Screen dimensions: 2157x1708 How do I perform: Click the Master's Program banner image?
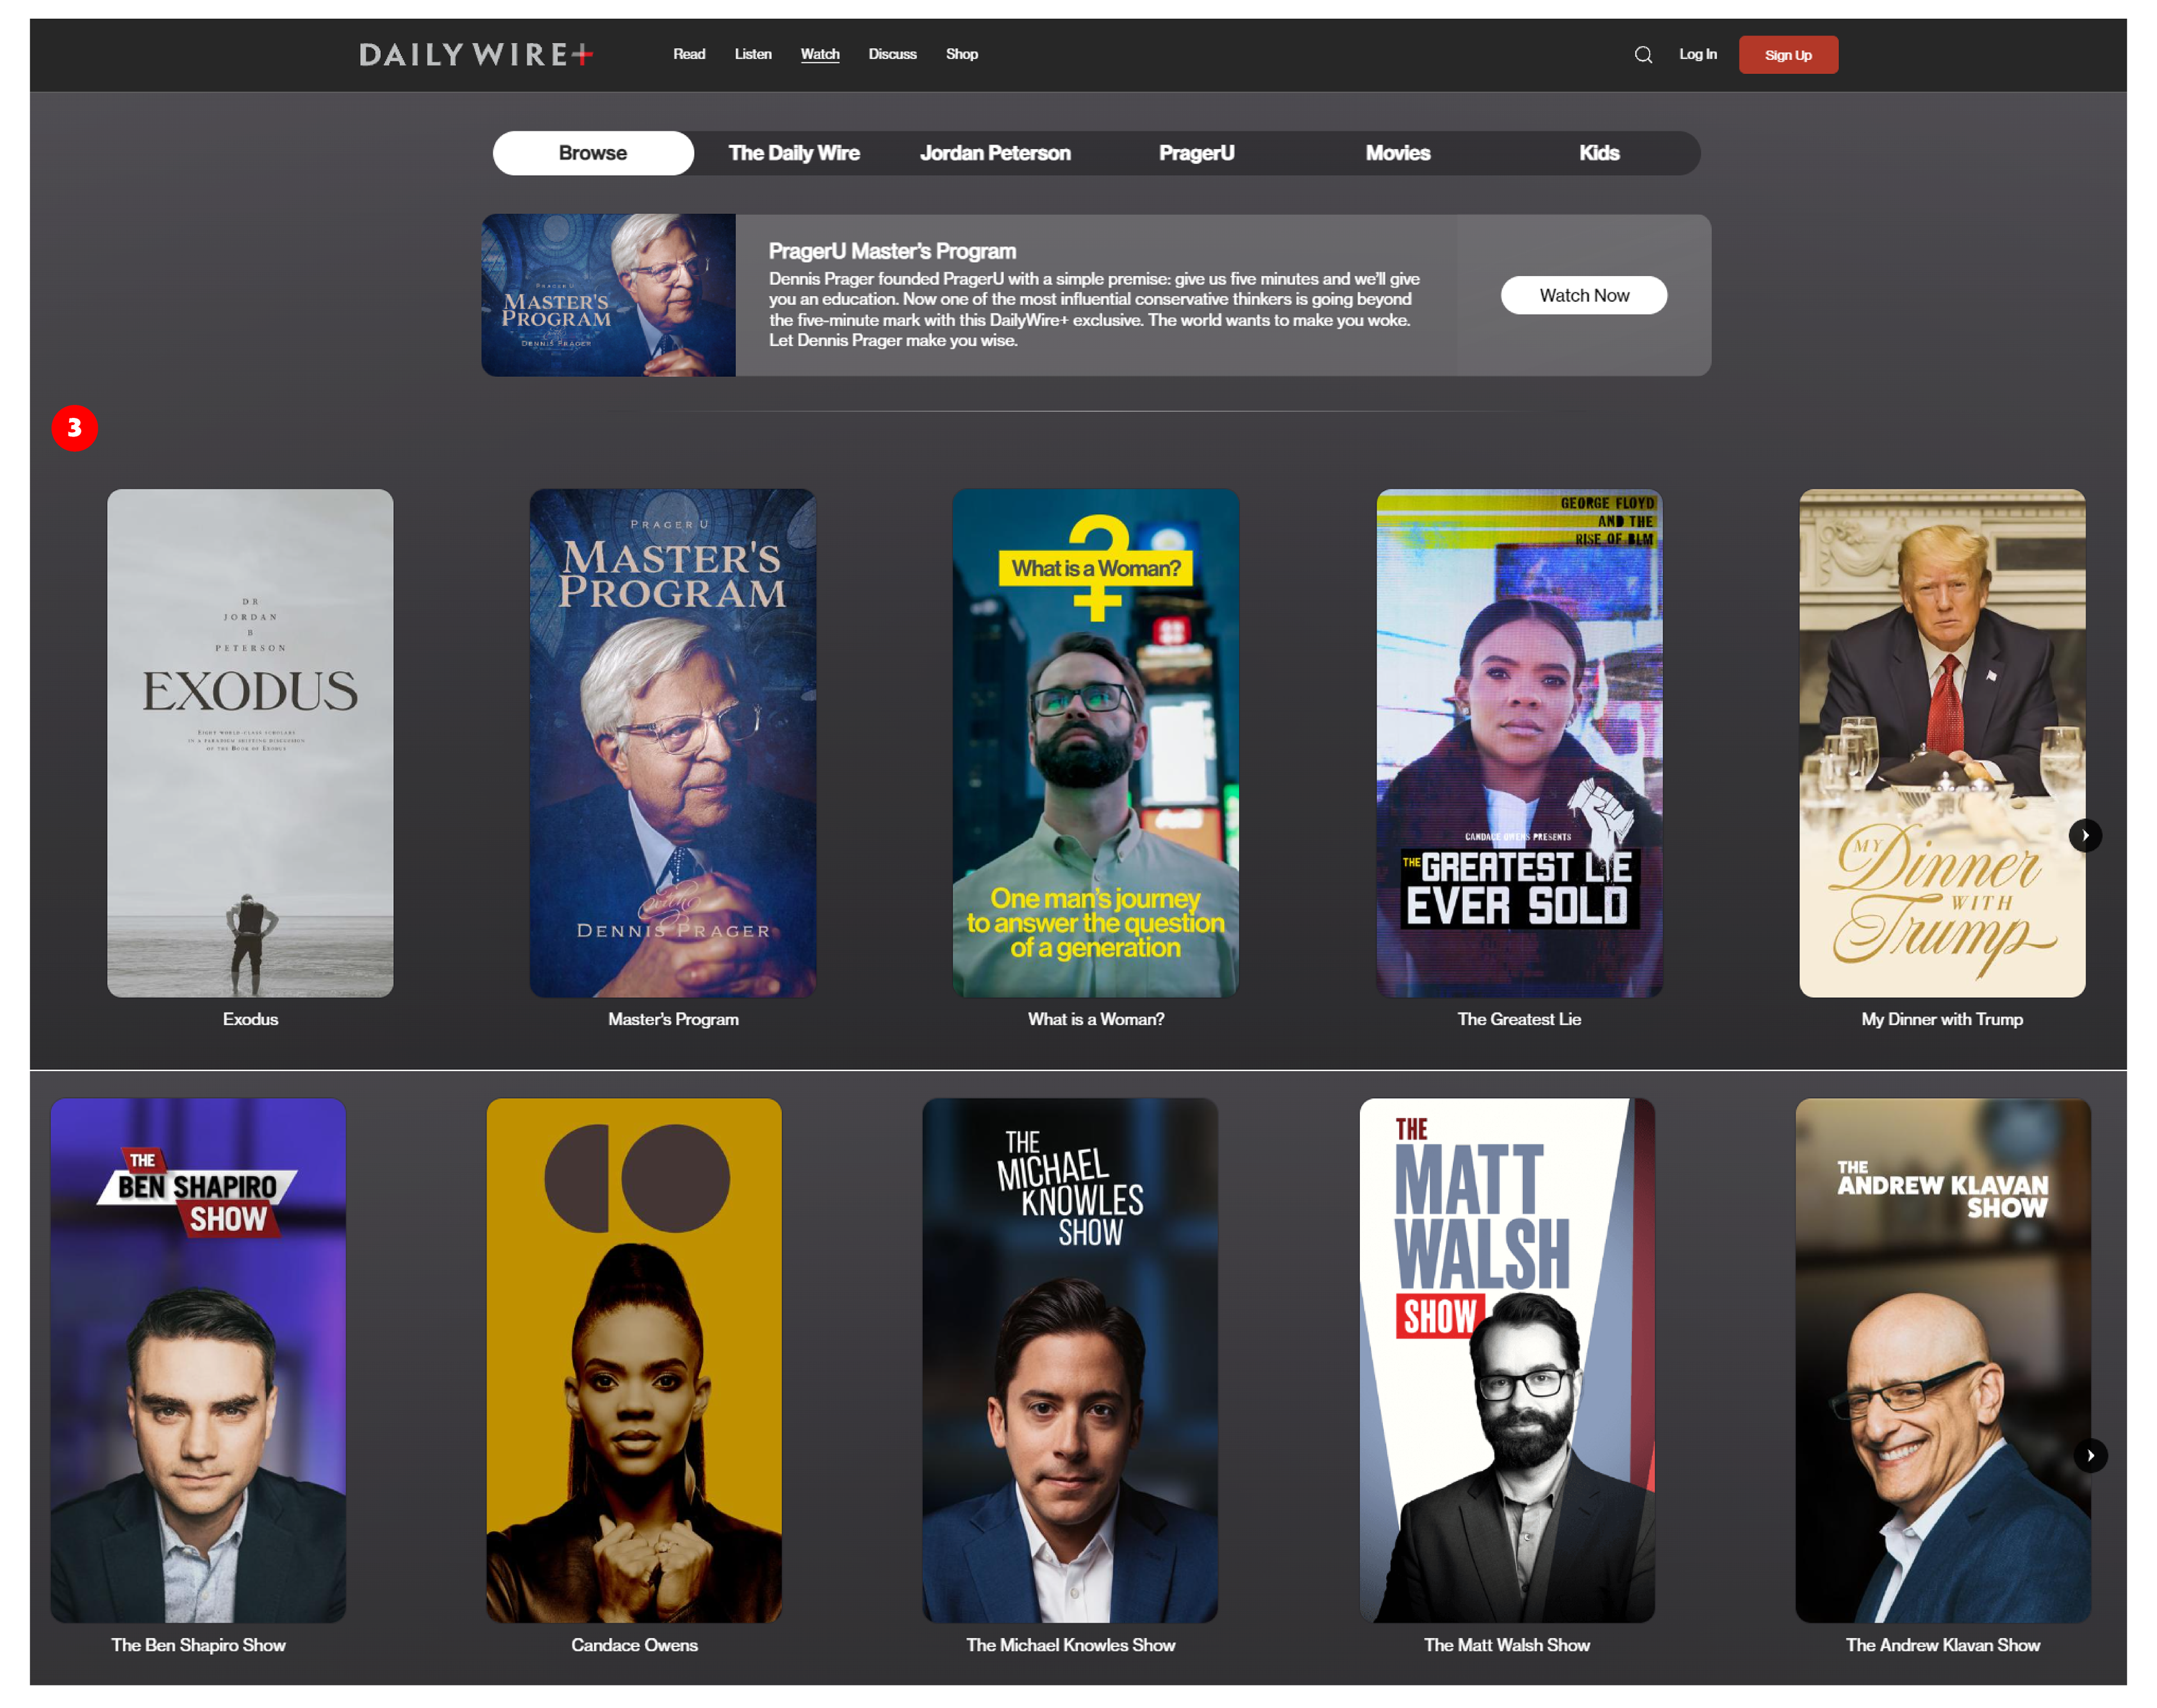[x=608, y=295]
